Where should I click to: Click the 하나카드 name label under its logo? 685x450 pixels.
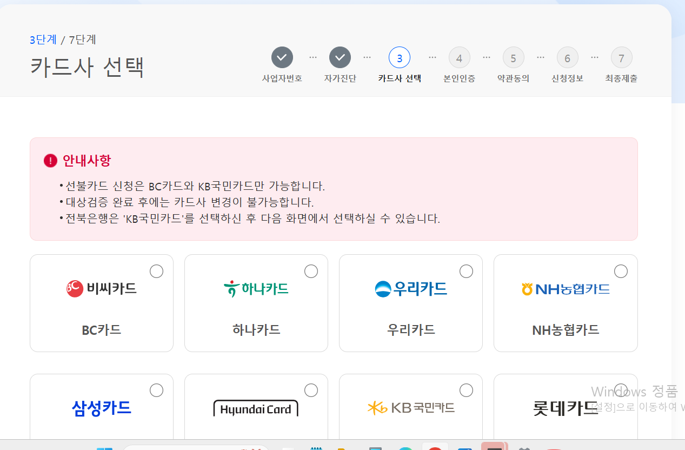pyautogui.click(x=256, y=330)
